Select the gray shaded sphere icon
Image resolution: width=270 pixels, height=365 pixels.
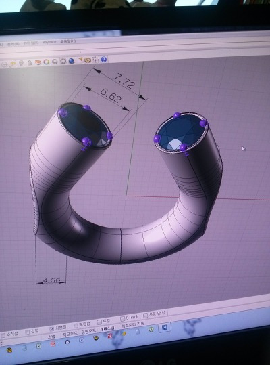(55, 62)
